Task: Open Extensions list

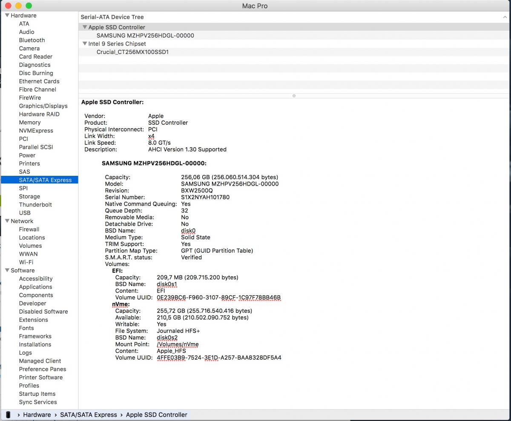Action: click(x=34, y=320)
